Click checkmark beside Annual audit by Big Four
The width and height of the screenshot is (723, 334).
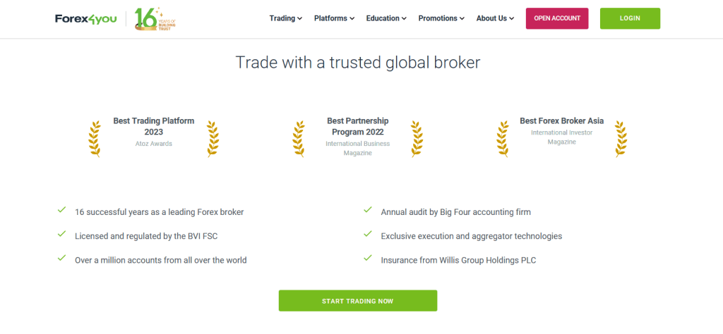coord(367,210)
